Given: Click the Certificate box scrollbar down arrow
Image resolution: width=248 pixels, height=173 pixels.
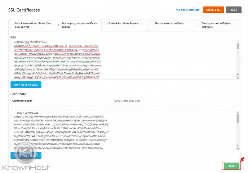Looking at the screenshot, I should (238, 145).
